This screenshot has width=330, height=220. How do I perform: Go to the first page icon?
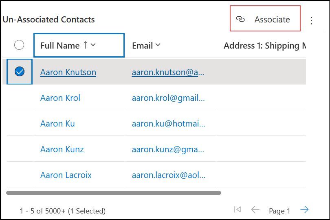[x=238, y=209]
